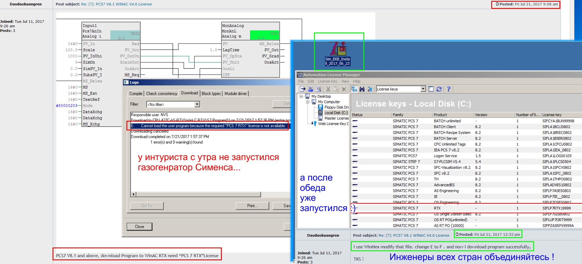
Task: Click the Print... button in Logs
Action: 252,206
